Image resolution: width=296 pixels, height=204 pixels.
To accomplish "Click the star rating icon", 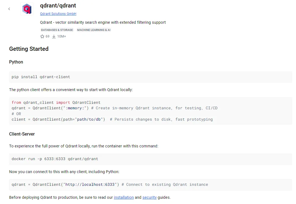I will click(42, 36).
